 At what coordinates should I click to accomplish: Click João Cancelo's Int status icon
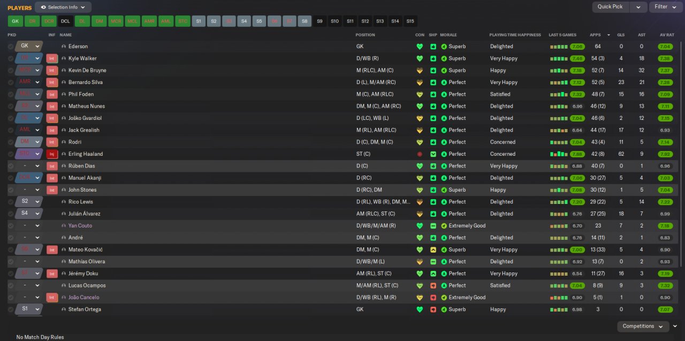pos(52,298)
